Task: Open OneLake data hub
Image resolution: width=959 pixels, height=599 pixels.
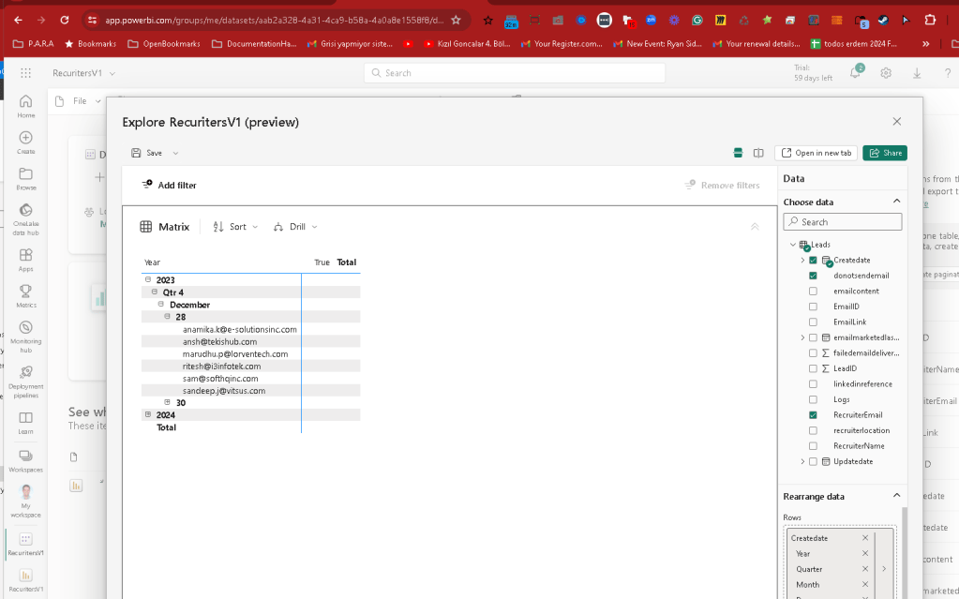Action: tap(25, 219)
